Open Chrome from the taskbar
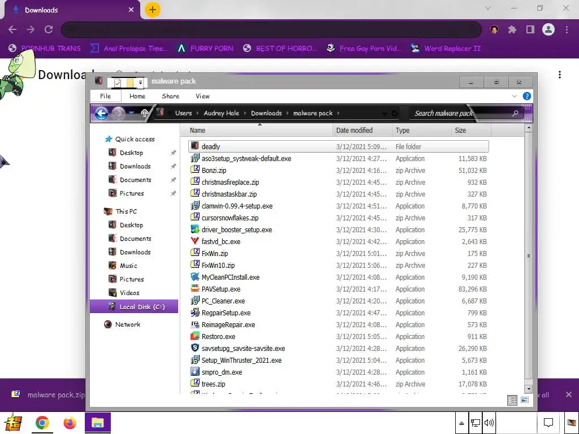Viewport: 579px width, 434px height. (x=42, y=423)
